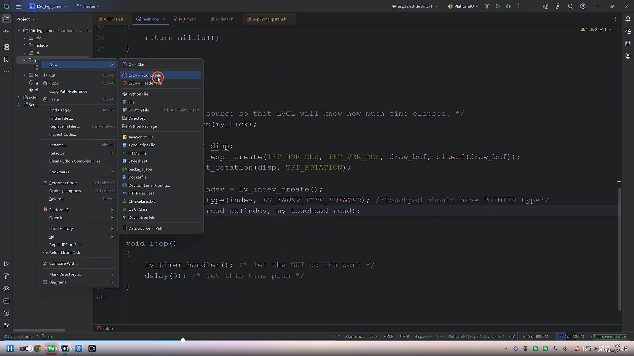Screen dimensions: 634x356
Task: Choose C/C++ Header File in submenu
Action: click(160, 83)
